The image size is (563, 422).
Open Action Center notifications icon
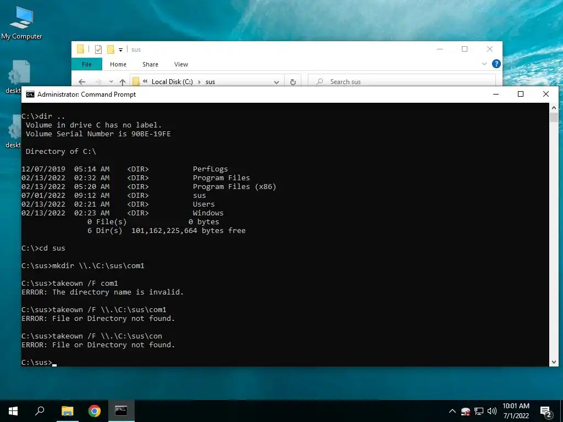pyautogui.click(x=545, y=411)
